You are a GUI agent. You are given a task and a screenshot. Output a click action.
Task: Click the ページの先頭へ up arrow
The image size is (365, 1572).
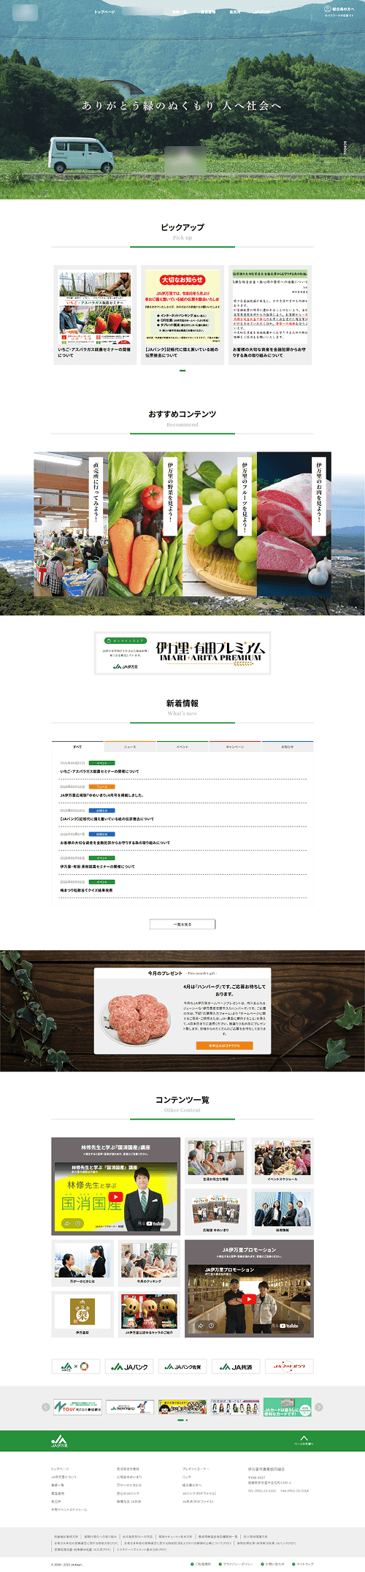click(304, 1440)
